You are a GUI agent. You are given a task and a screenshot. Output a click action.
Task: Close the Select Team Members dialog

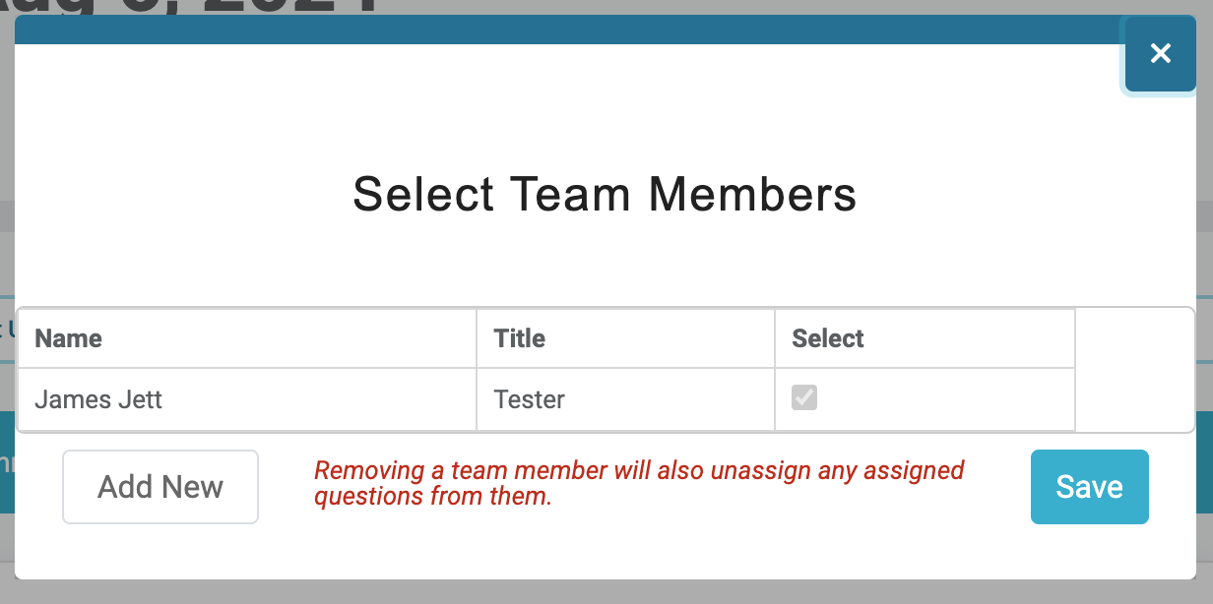tap(1160, 54)
